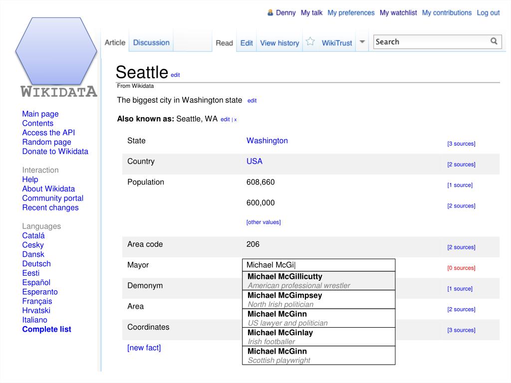Switch language to Esperanto
This screenshot has width=511, height=383.
coord(40,292)
